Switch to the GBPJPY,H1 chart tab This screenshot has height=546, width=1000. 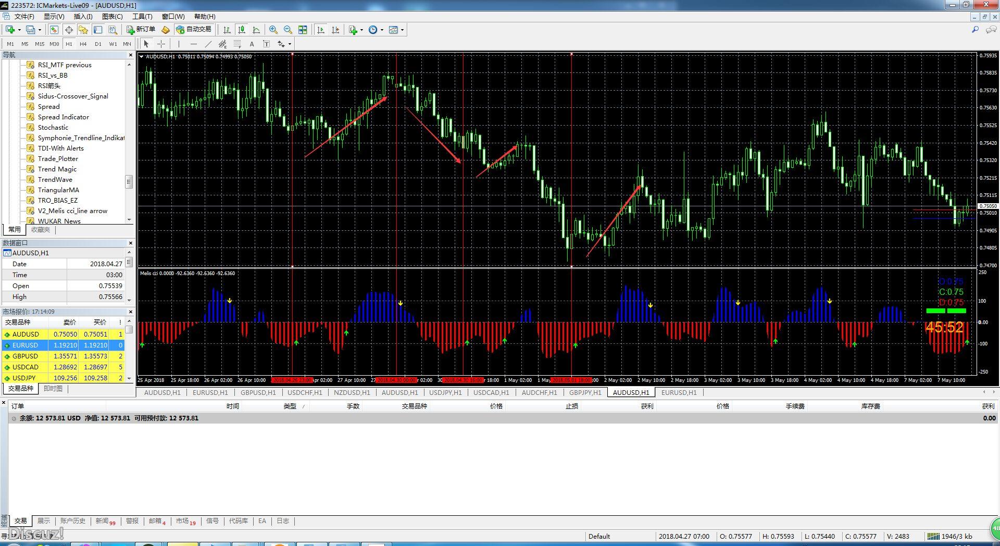[585, 392]
